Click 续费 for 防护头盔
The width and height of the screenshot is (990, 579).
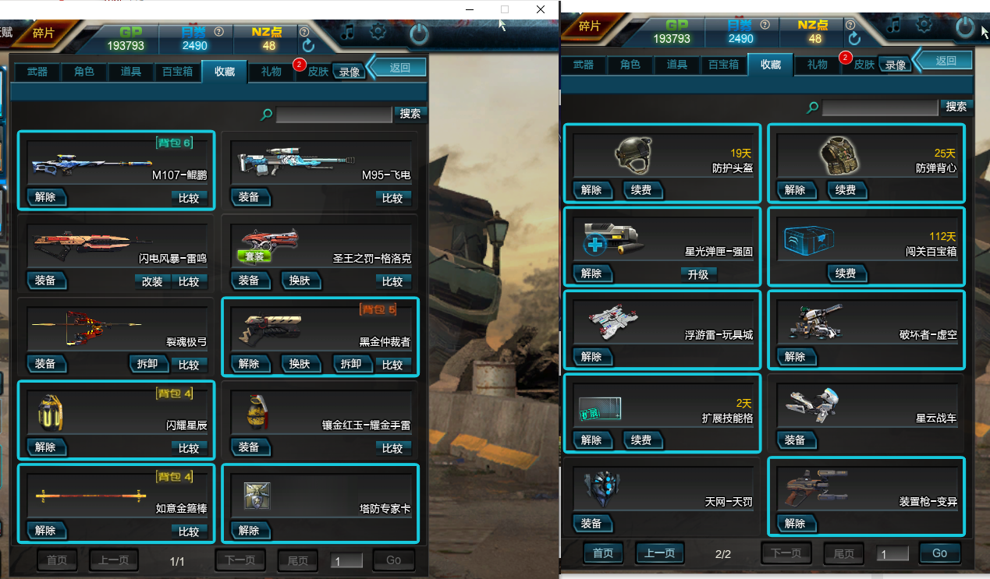(x=641, y=190)
